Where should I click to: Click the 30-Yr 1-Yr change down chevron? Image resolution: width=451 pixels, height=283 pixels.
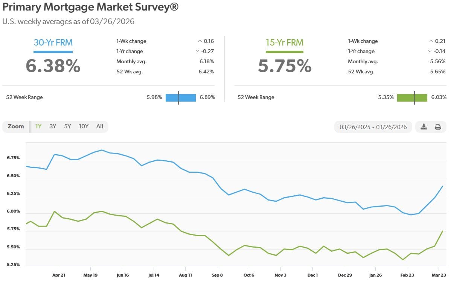(197, 51)
